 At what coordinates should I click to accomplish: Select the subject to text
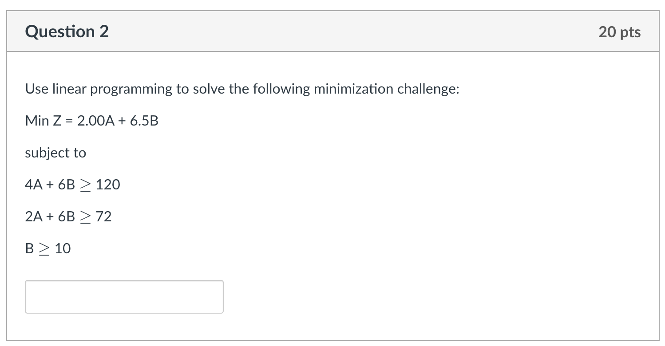[x=55, y=153]
